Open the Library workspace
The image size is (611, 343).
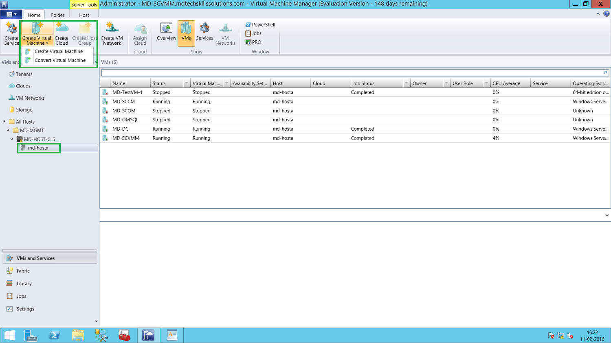24,283
